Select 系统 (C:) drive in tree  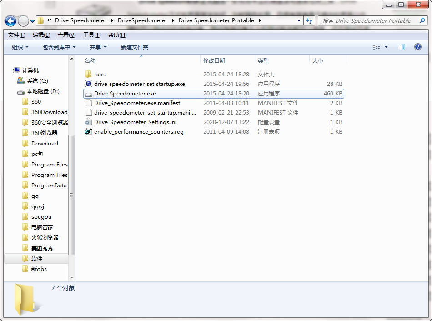pos(32,81)
